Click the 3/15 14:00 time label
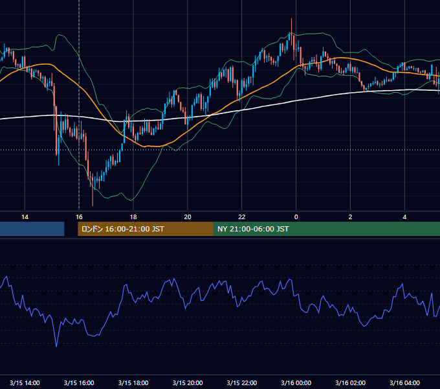 click(25, 383)
